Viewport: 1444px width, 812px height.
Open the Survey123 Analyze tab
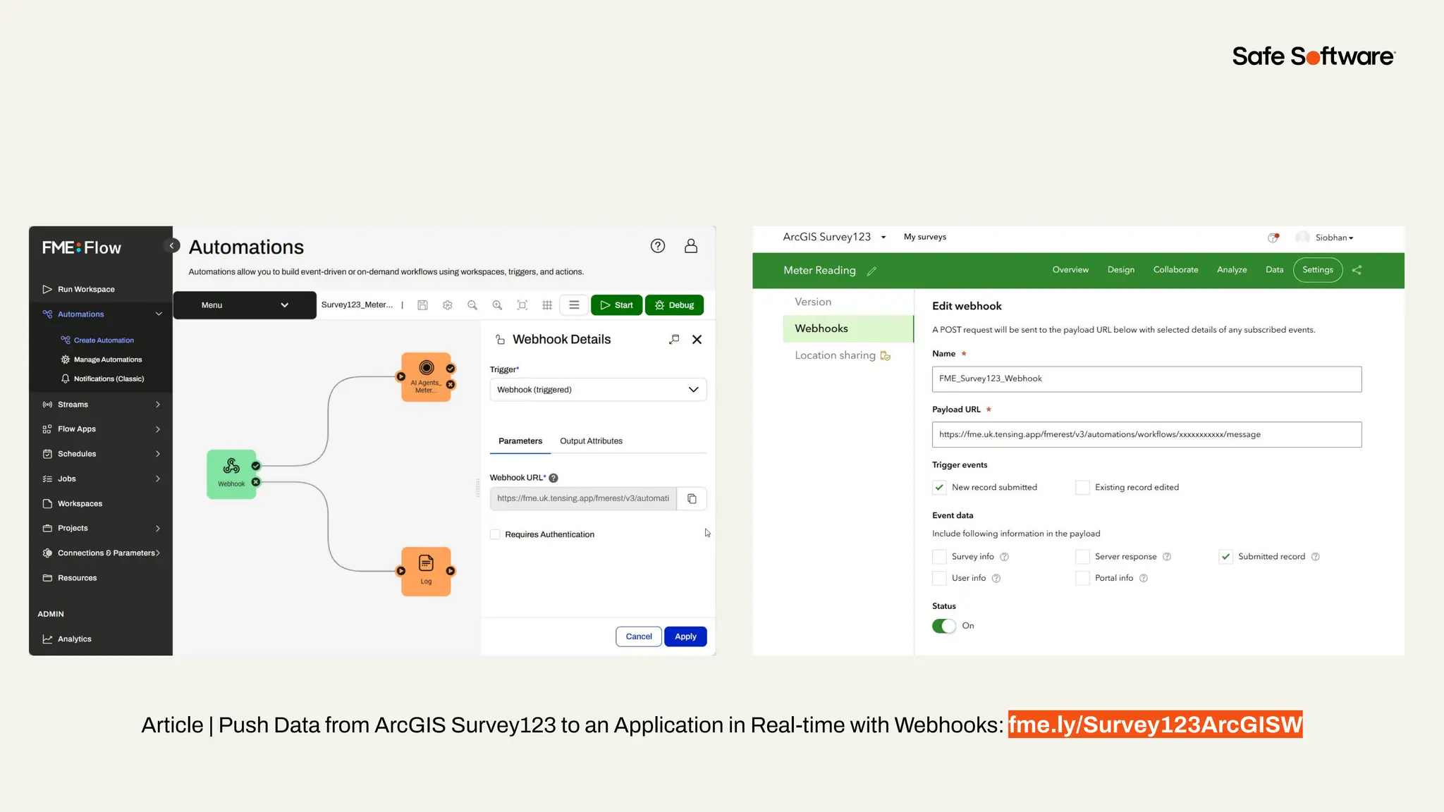pos(1232,270)
